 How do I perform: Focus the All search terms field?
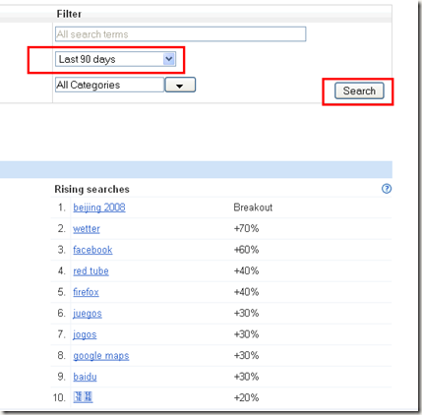181,34
